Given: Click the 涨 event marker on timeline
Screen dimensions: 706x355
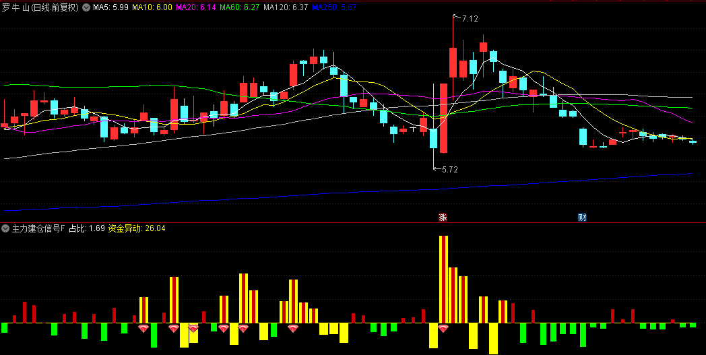Looking at the screenshot, I should [x=443, y=217].
